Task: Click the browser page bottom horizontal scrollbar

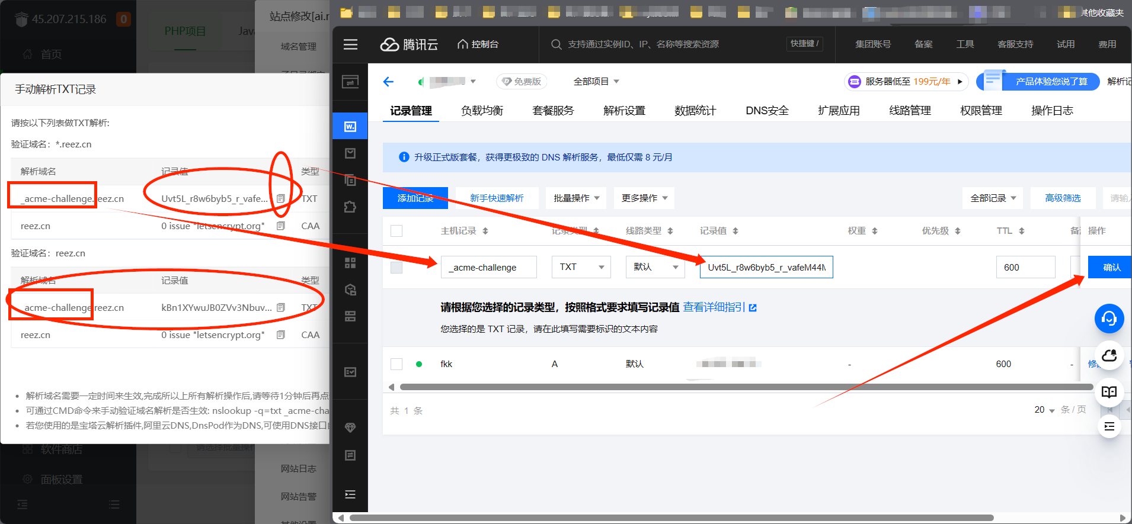Action: pos(671,517)
